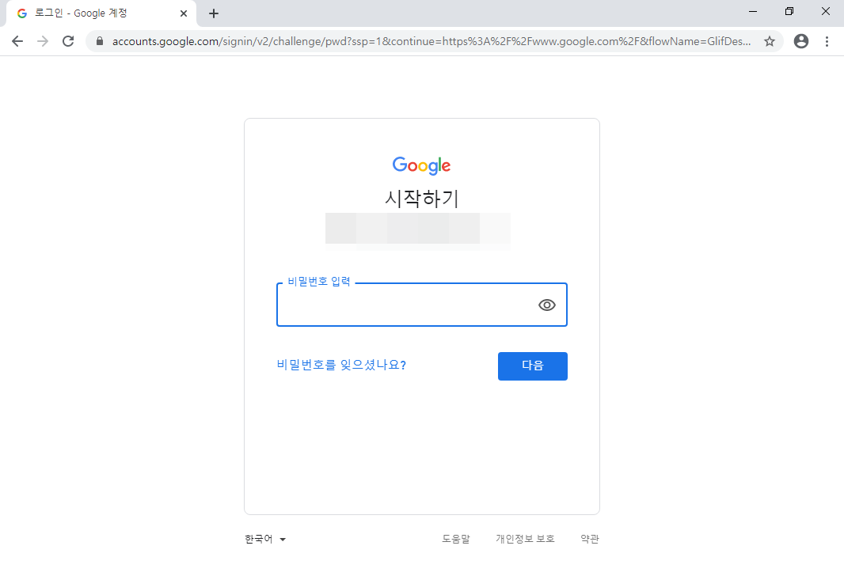Open Chrome's three-dot menu

[x=827, y=41]
